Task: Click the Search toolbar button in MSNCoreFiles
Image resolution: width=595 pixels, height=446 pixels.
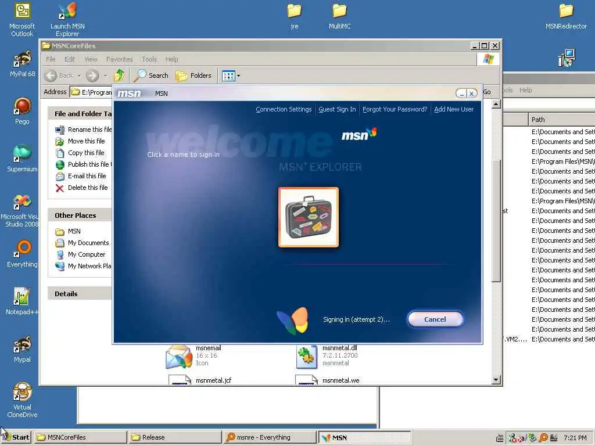Action: pyautogui.click(x=151, y=75)
